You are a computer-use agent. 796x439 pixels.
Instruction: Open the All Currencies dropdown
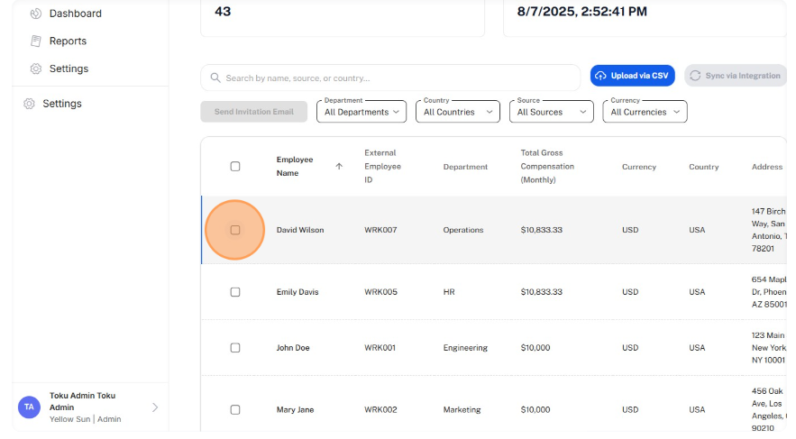[x=645, y=112]
